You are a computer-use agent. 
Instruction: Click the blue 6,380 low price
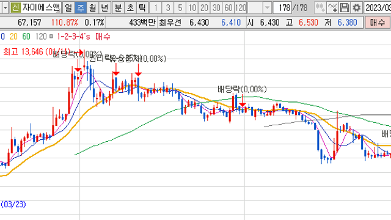click(x=348, y=23)
